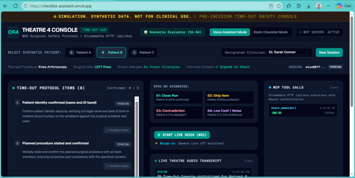Edit the Designated Clinician name field
This screenshot has height=178, width=355.
pos(288,52)
